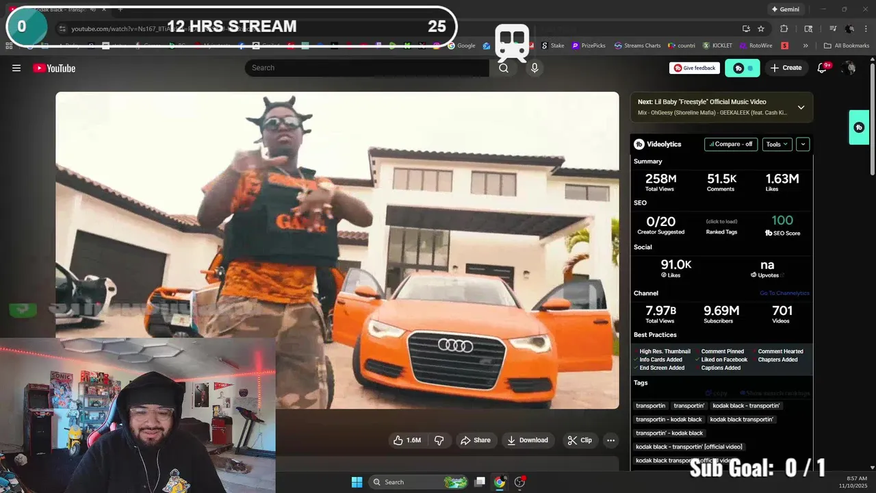Viewport: 876px width, 493px height.
Task: Open the All Bookmarks folder
Action: (847, 46)
